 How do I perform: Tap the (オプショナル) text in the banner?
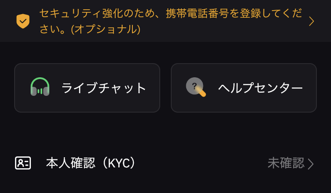pos(105,29)
